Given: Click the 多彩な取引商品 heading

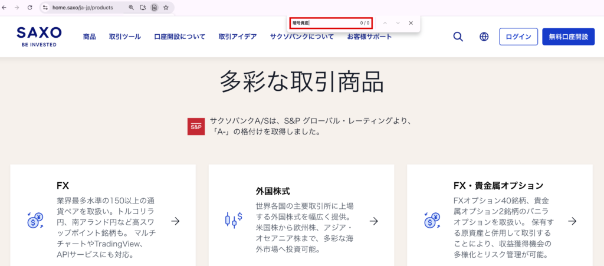Looking at the screenshot, I should coord(302,81).
